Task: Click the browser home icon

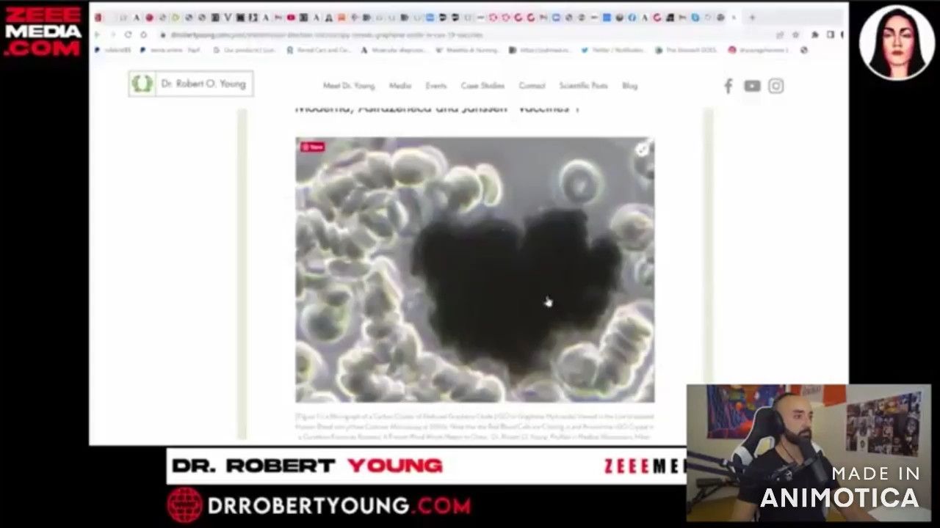Action: click(x=144, y=34)
